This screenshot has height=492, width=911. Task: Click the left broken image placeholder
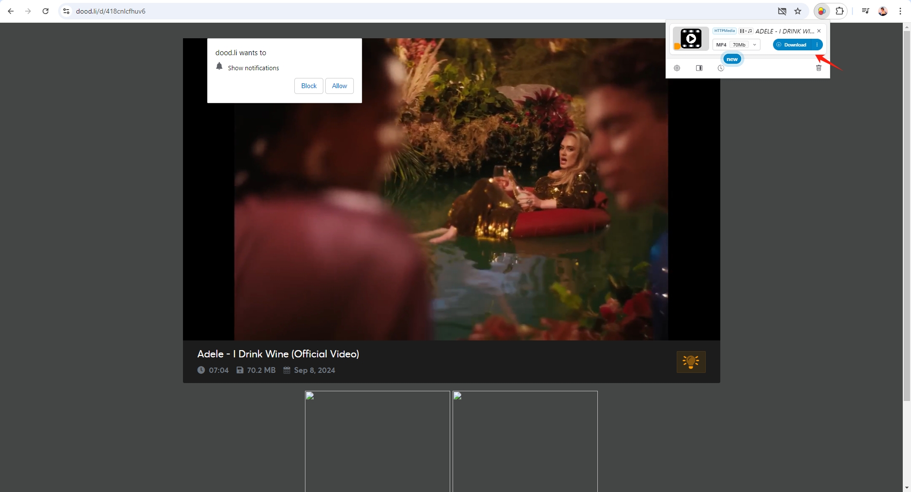pyautogui.click(x=378, y=441)
